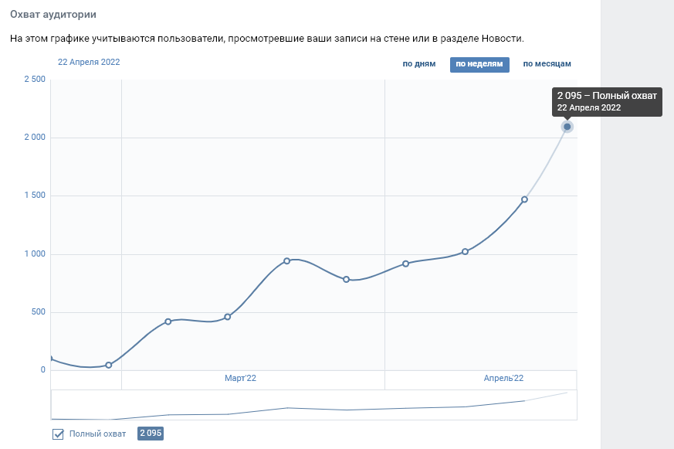
Task: Switch the graph to 'по месяцам' view
Action: coord(547,64)
